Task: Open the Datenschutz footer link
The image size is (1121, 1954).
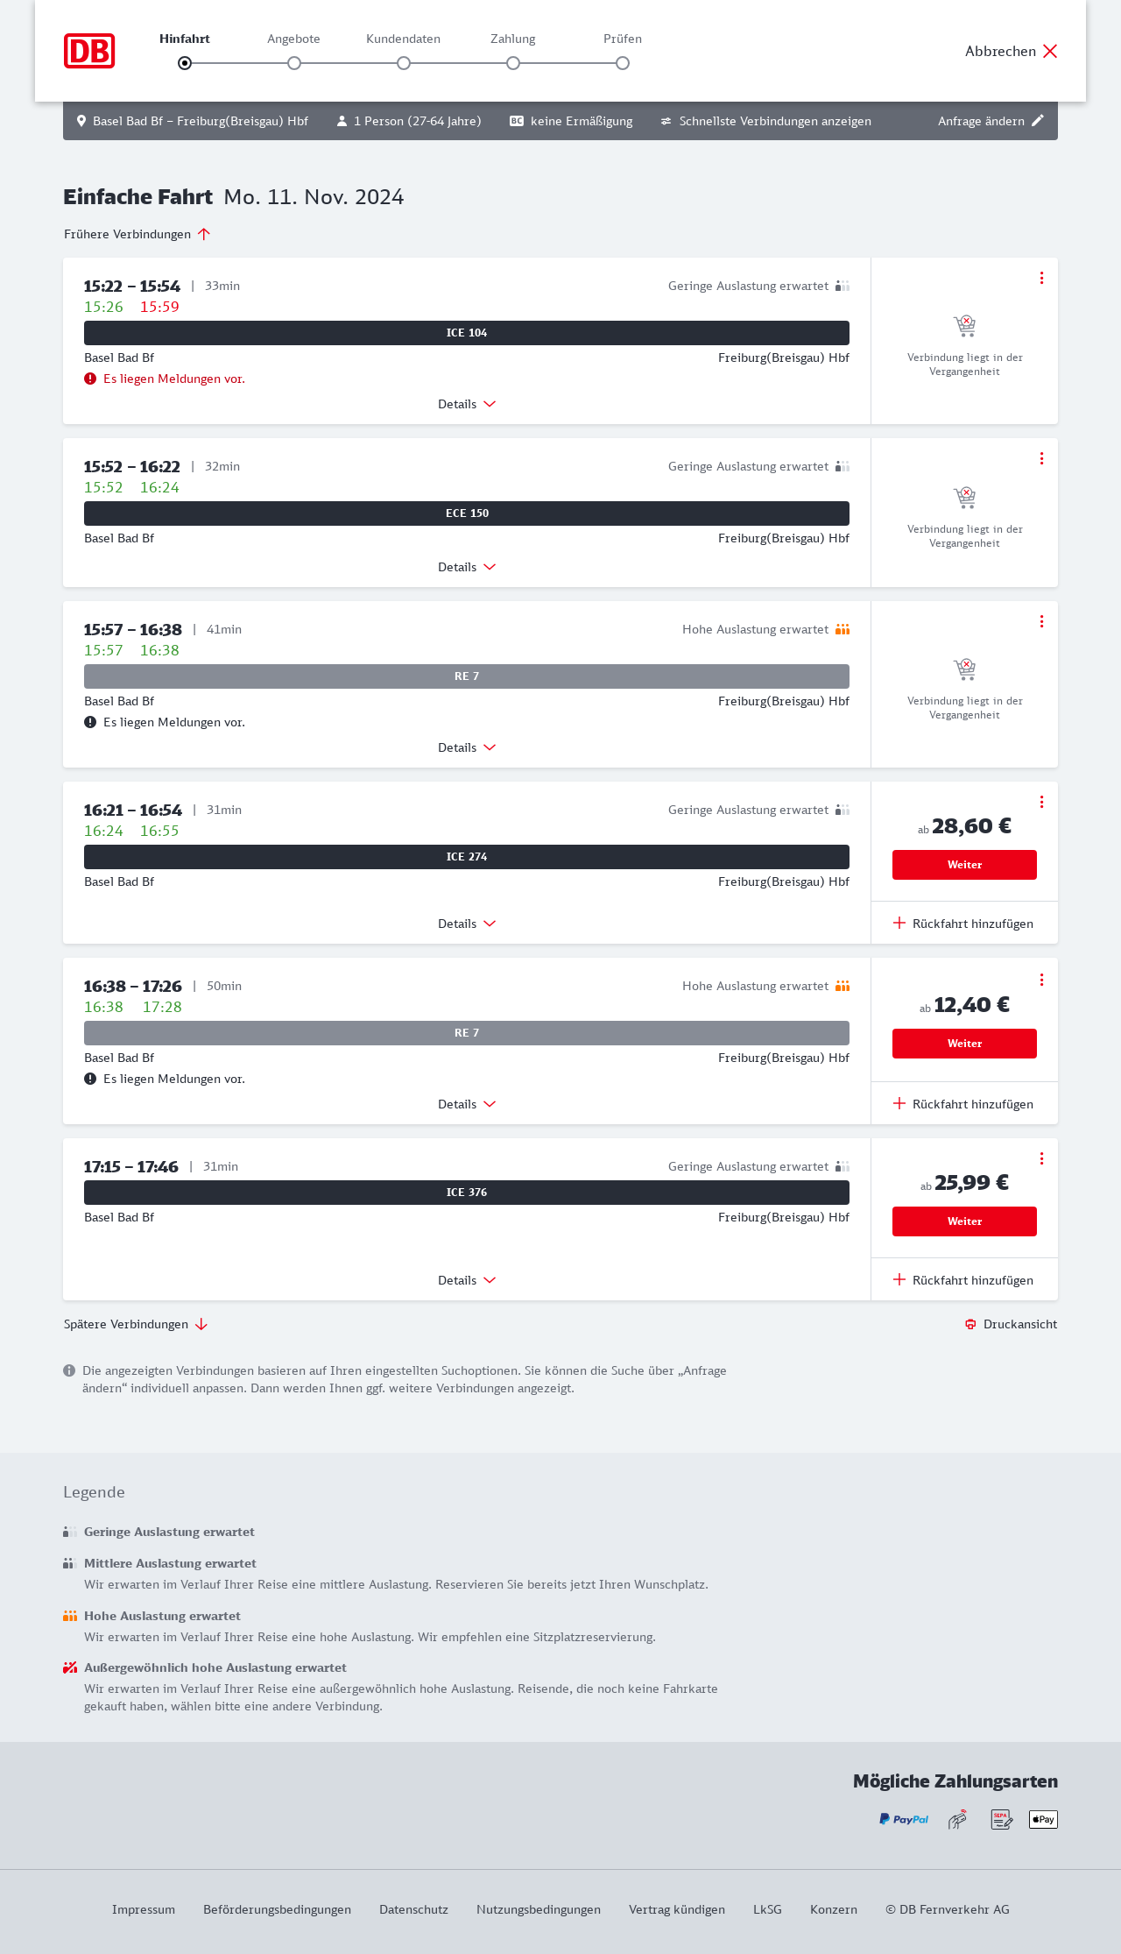Action: [x=413, y=1909]
